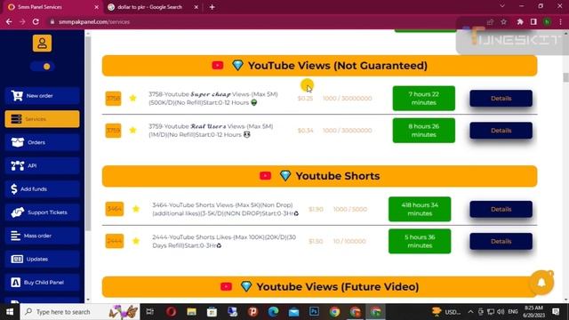Open Details for Real Users Views service
Viewport: 569px width, 320px height.
point(501,131)
